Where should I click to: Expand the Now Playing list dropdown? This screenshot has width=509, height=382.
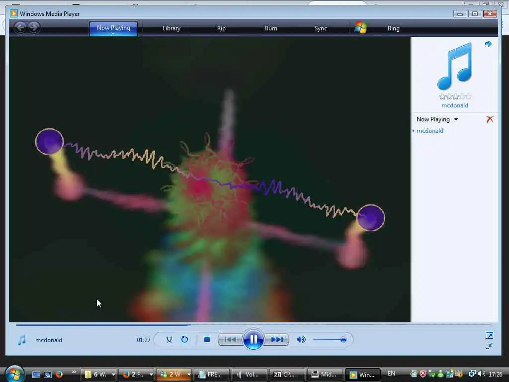click(456, 119)
